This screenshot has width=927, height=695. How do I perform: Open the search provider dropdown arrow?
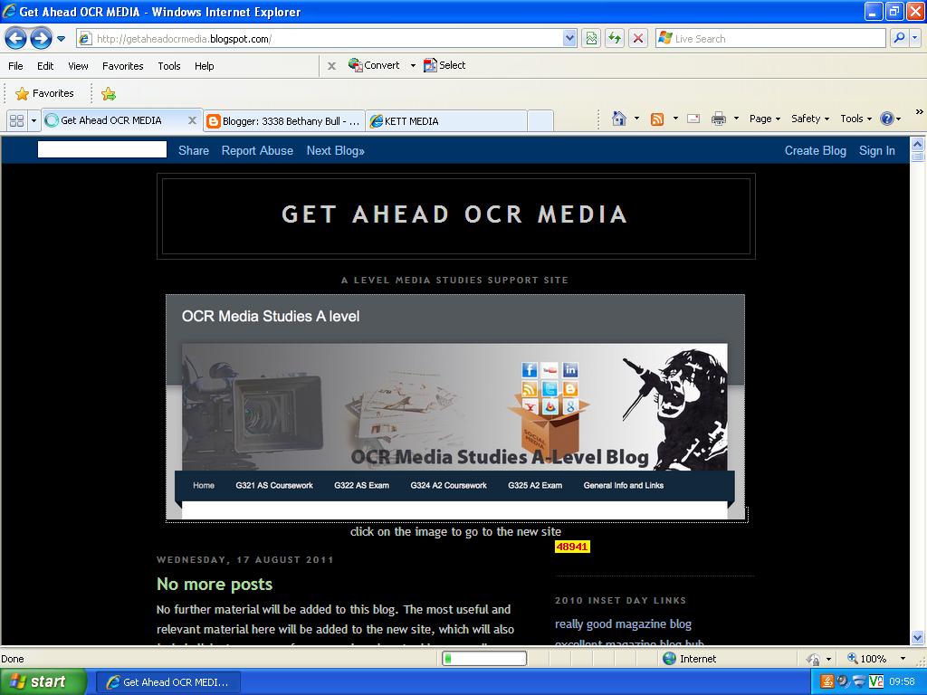coord(915,38)
